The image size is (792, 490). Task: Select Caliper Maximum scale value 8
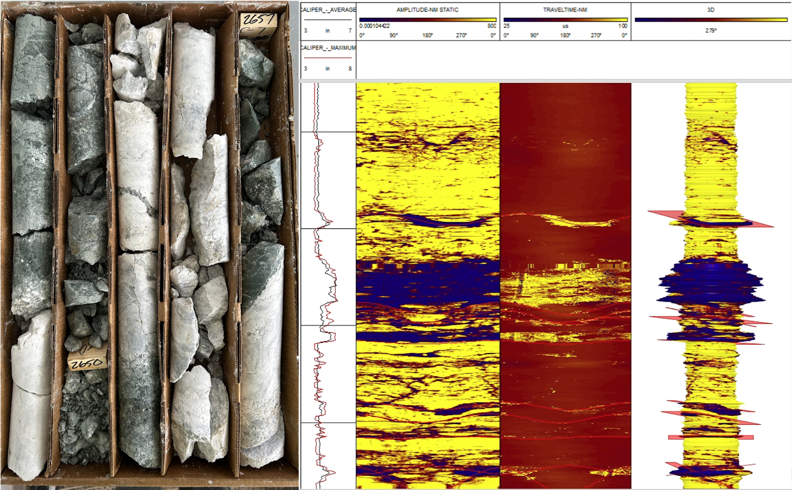350,69
